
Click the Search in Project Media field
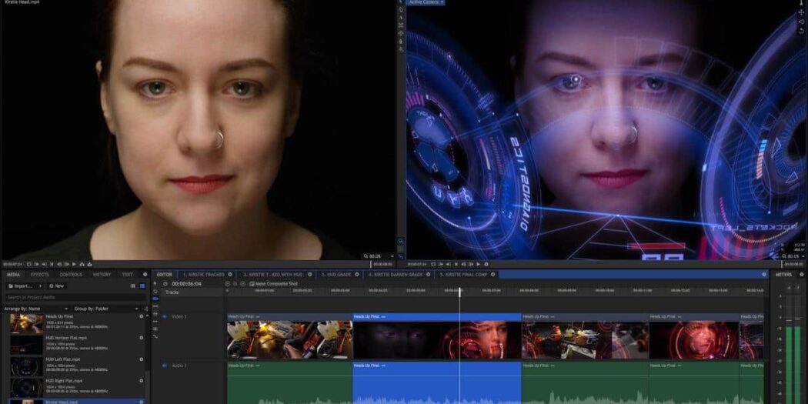point(75,297)
